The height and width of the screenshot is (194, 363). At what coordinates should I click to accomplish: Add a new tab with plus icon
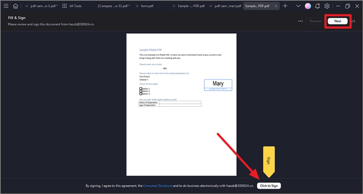point(285,6)
